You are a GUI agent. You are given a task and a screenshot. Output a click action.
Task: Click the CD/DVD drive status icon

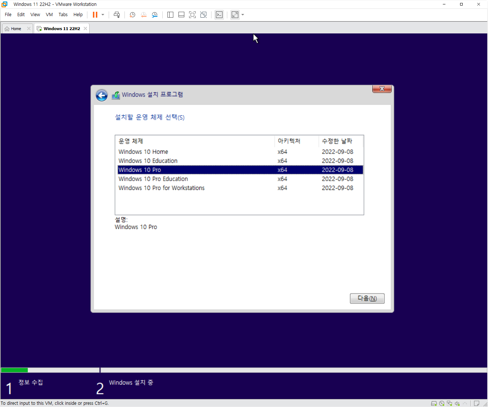(442, 403)
